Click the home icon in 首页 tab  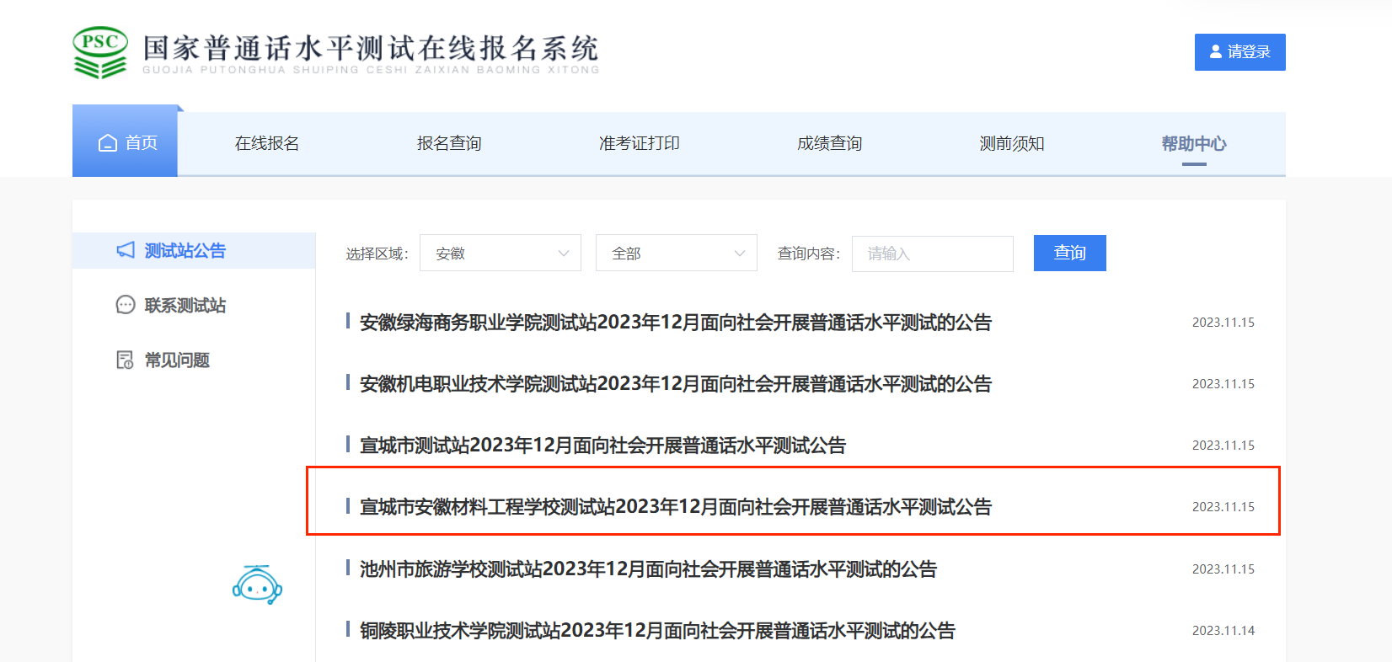point(108,143)
